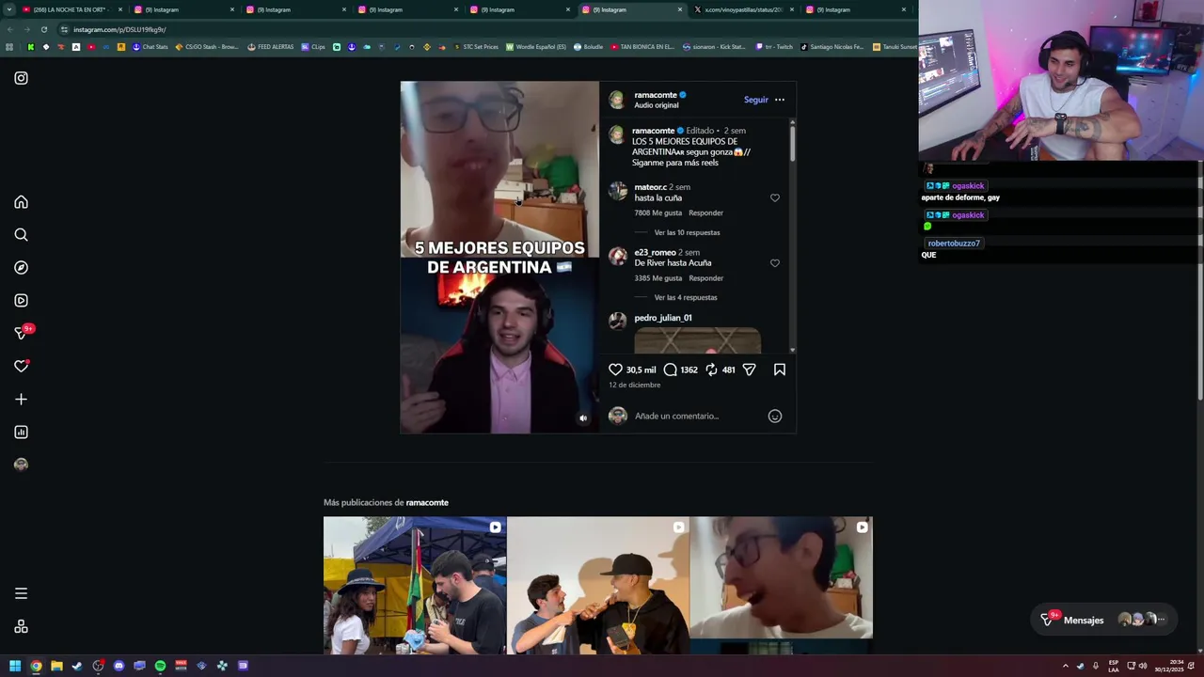Viewport: 1204px width, 677px height.
Task: Save the post with the bookmark icon
Action: (780, 370)
